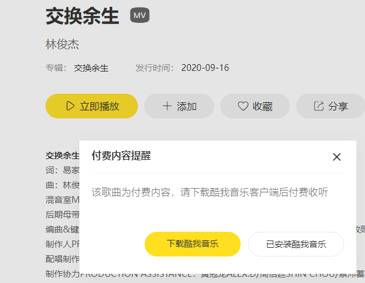
Task: Click the dialog message about 付费内容
Action: click(210, 192)
